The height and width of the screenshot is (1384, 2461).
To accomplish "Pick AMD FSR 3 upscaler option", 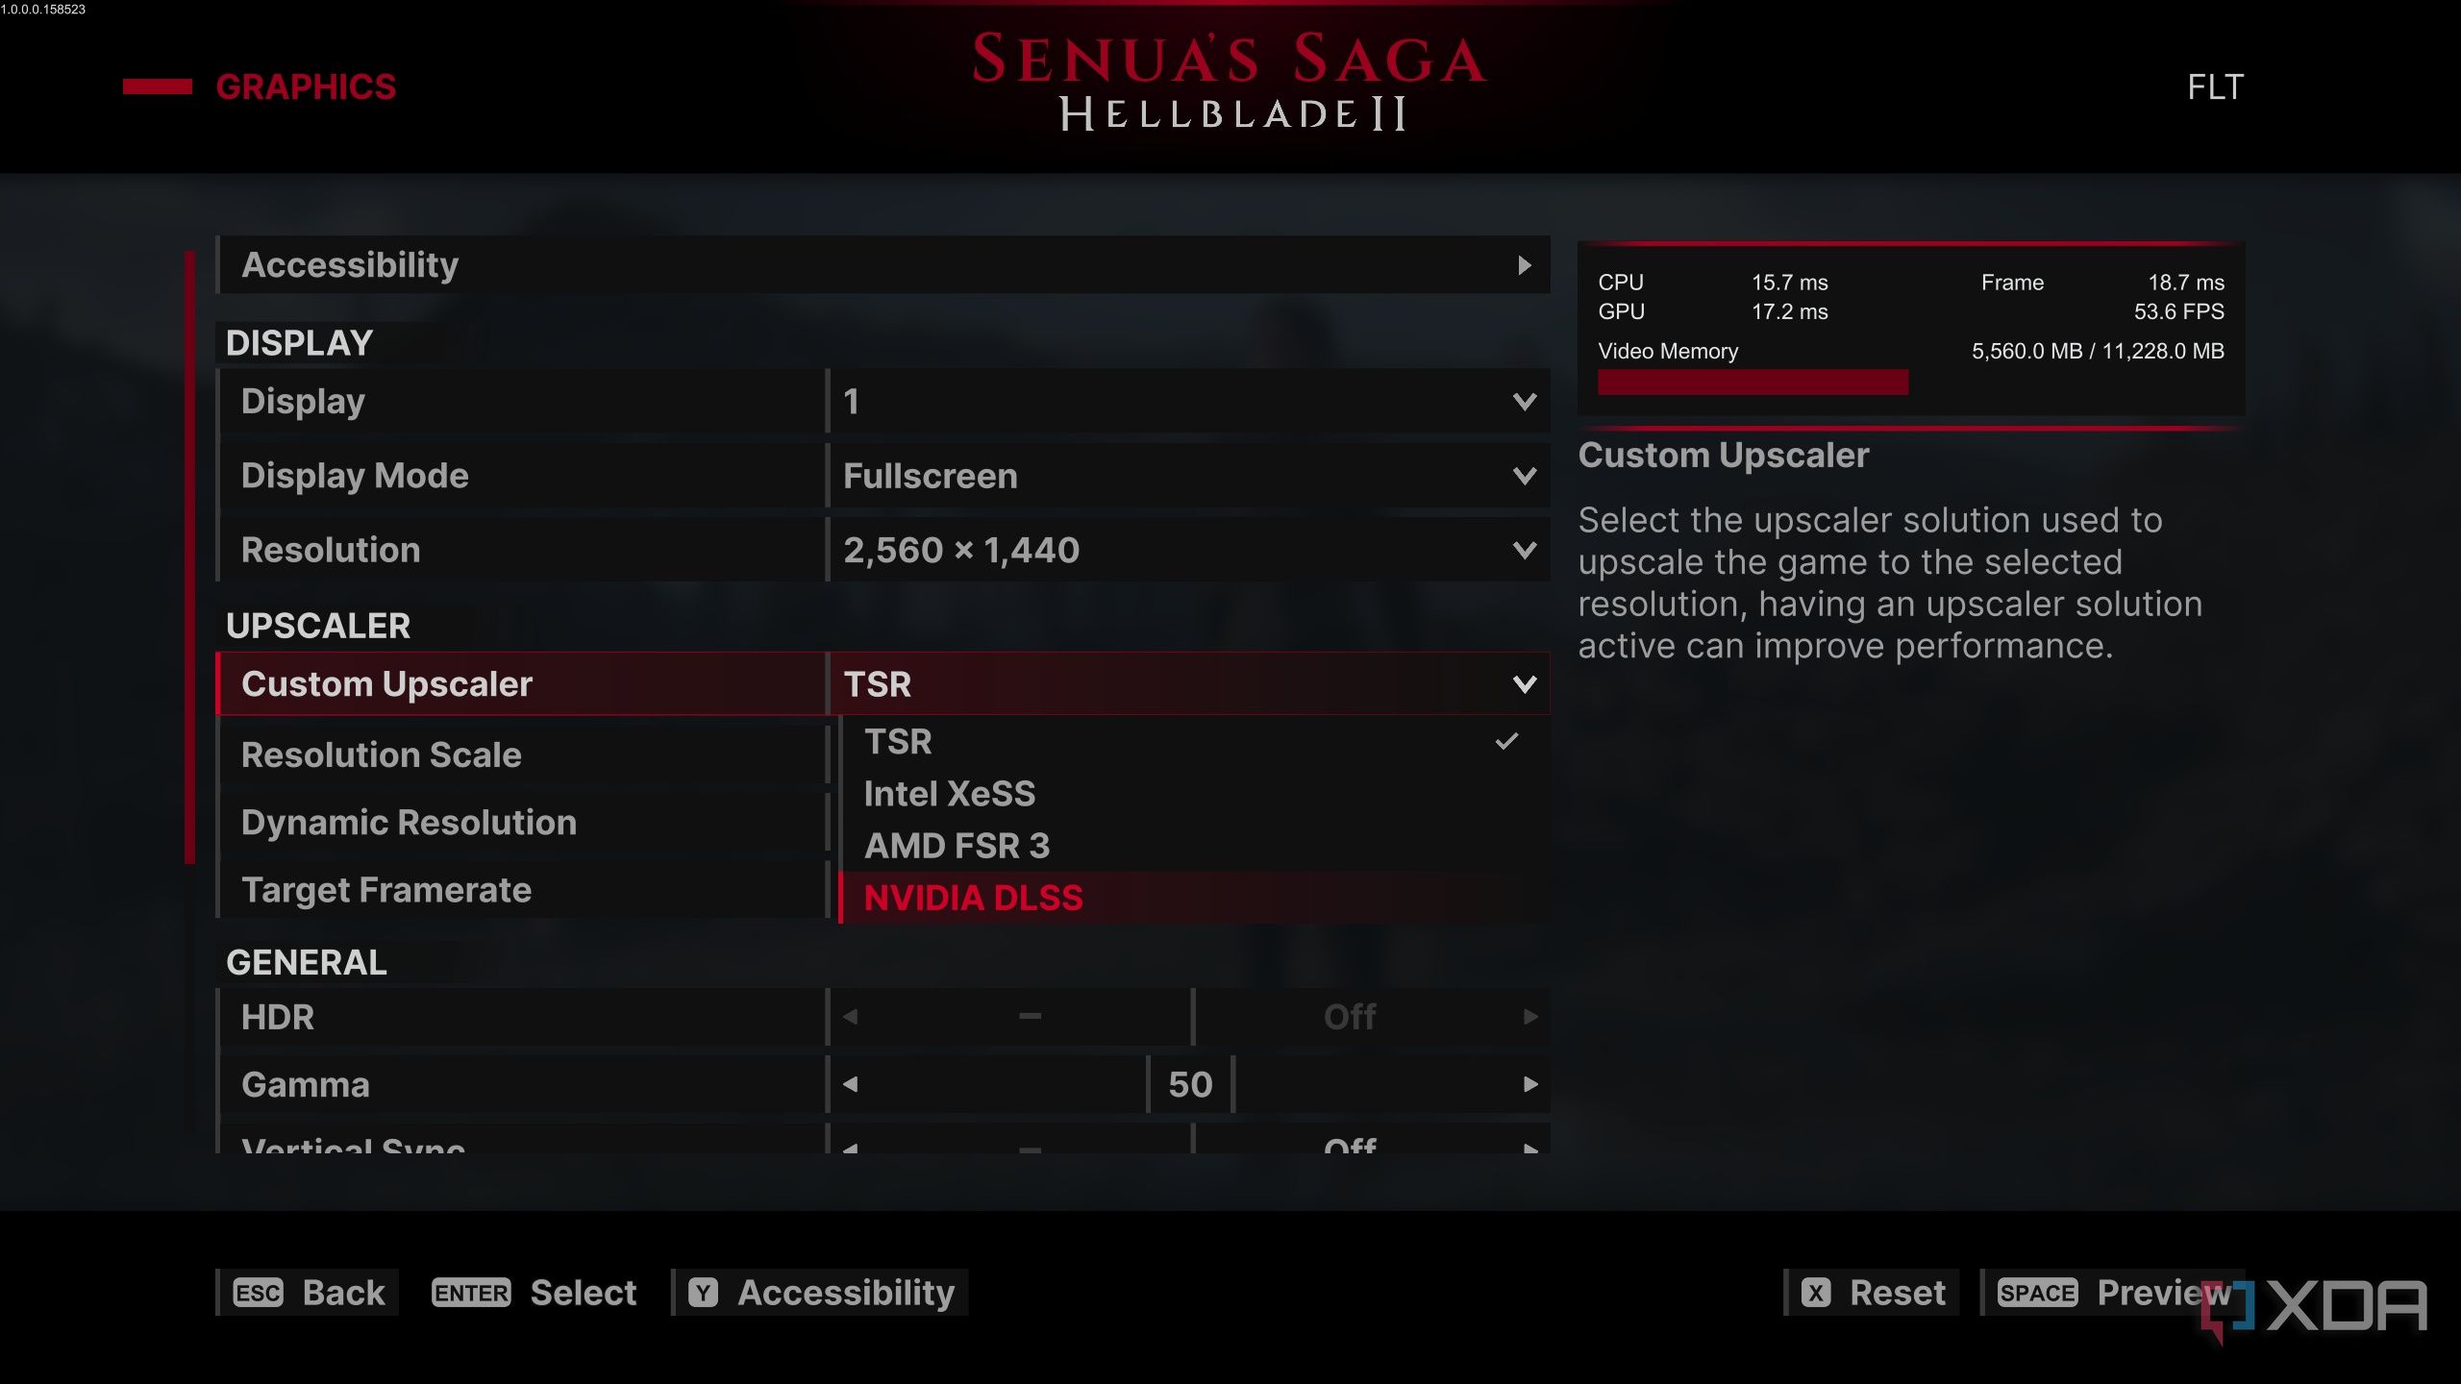I will pos(957,846).
